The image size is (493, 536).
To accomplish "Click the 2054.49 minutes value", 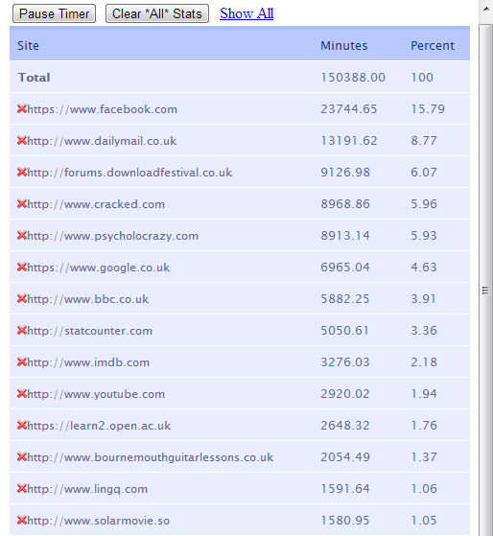I will [345, 457].
